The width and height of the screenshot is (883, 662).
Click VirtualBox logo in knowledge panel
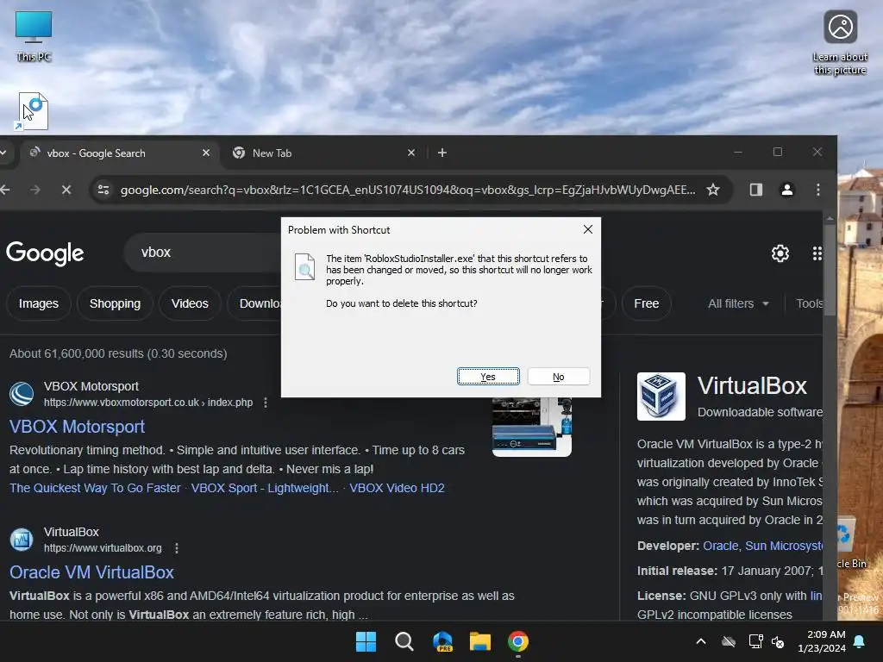pyautogui.click(x=661, y=397)
